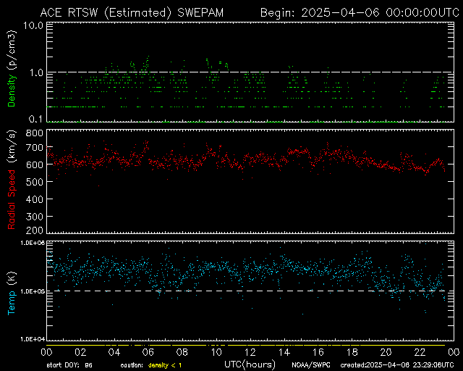Click the '700' speed axis value
Viewport: 463px width, 371px height.
[35, 147]
